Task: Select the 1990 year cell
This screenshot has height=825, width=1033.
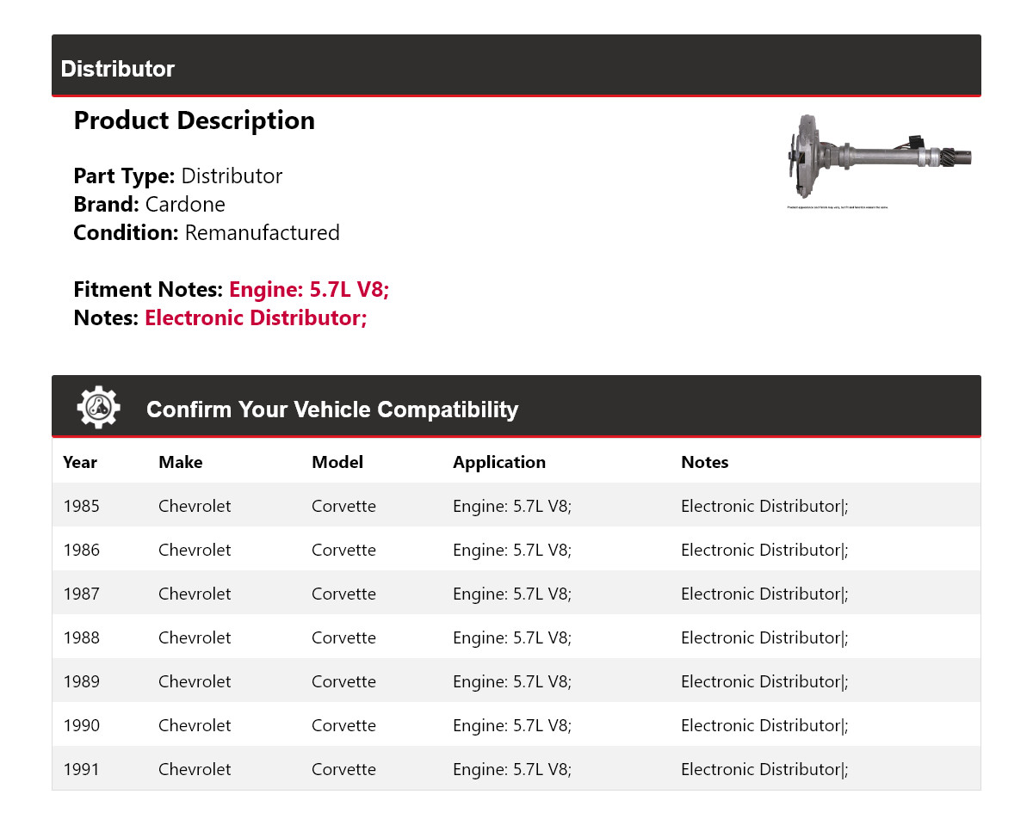Action: point(82,725)
